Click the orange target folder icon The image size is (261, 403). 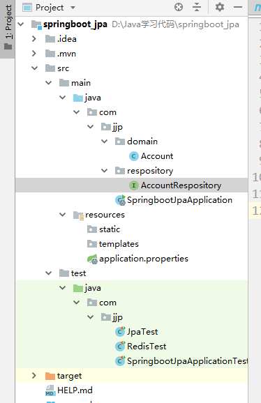[50, 376]
